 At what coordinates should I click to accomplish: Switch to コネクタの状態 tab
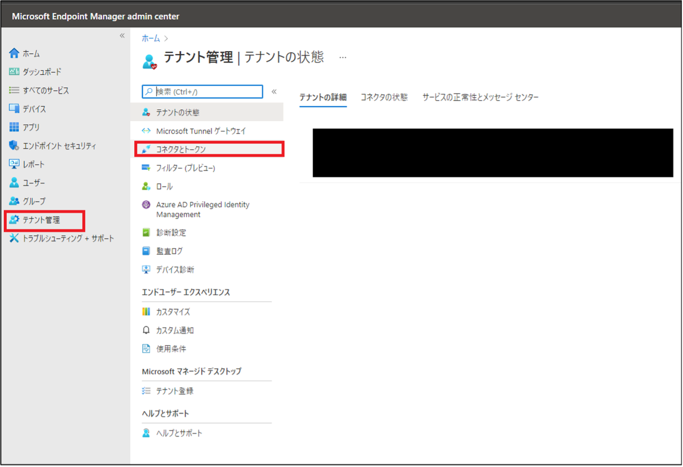[384, 97]
